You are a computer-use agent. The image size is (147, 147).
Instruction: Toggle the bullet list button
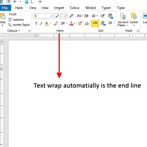87,16
